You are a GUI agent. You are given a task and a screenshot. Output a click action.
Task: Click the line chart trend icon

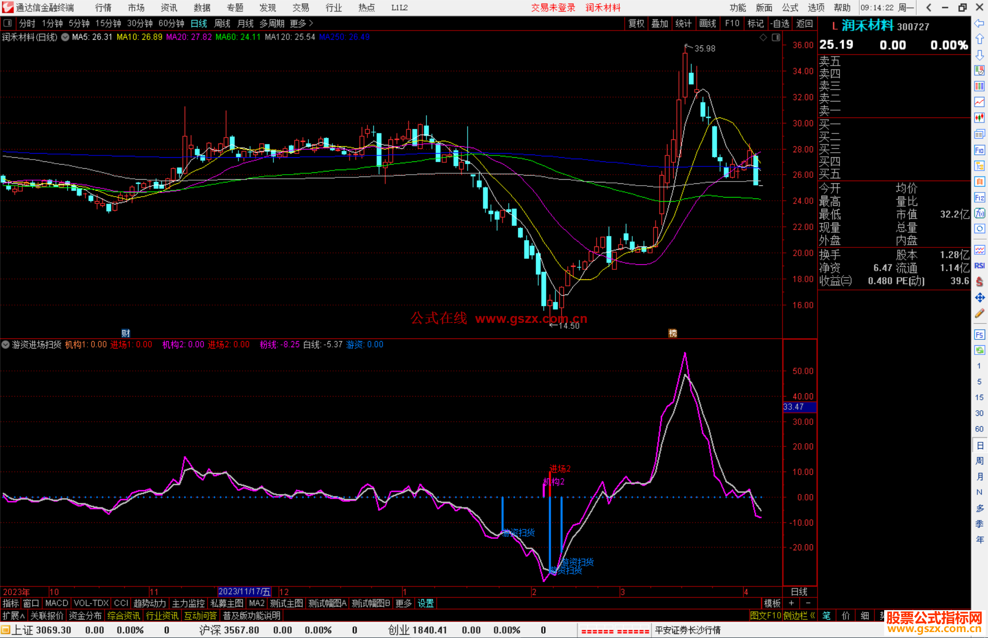pos(979,102)
